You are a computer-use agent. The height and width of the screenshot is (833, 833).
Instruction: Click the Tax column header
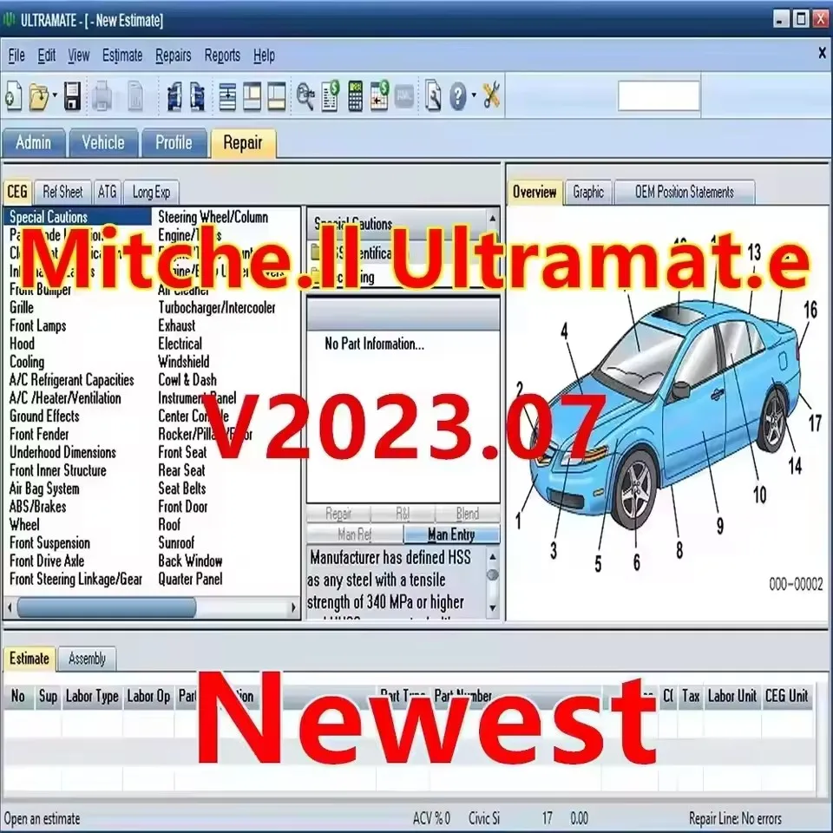pos(691,696)
